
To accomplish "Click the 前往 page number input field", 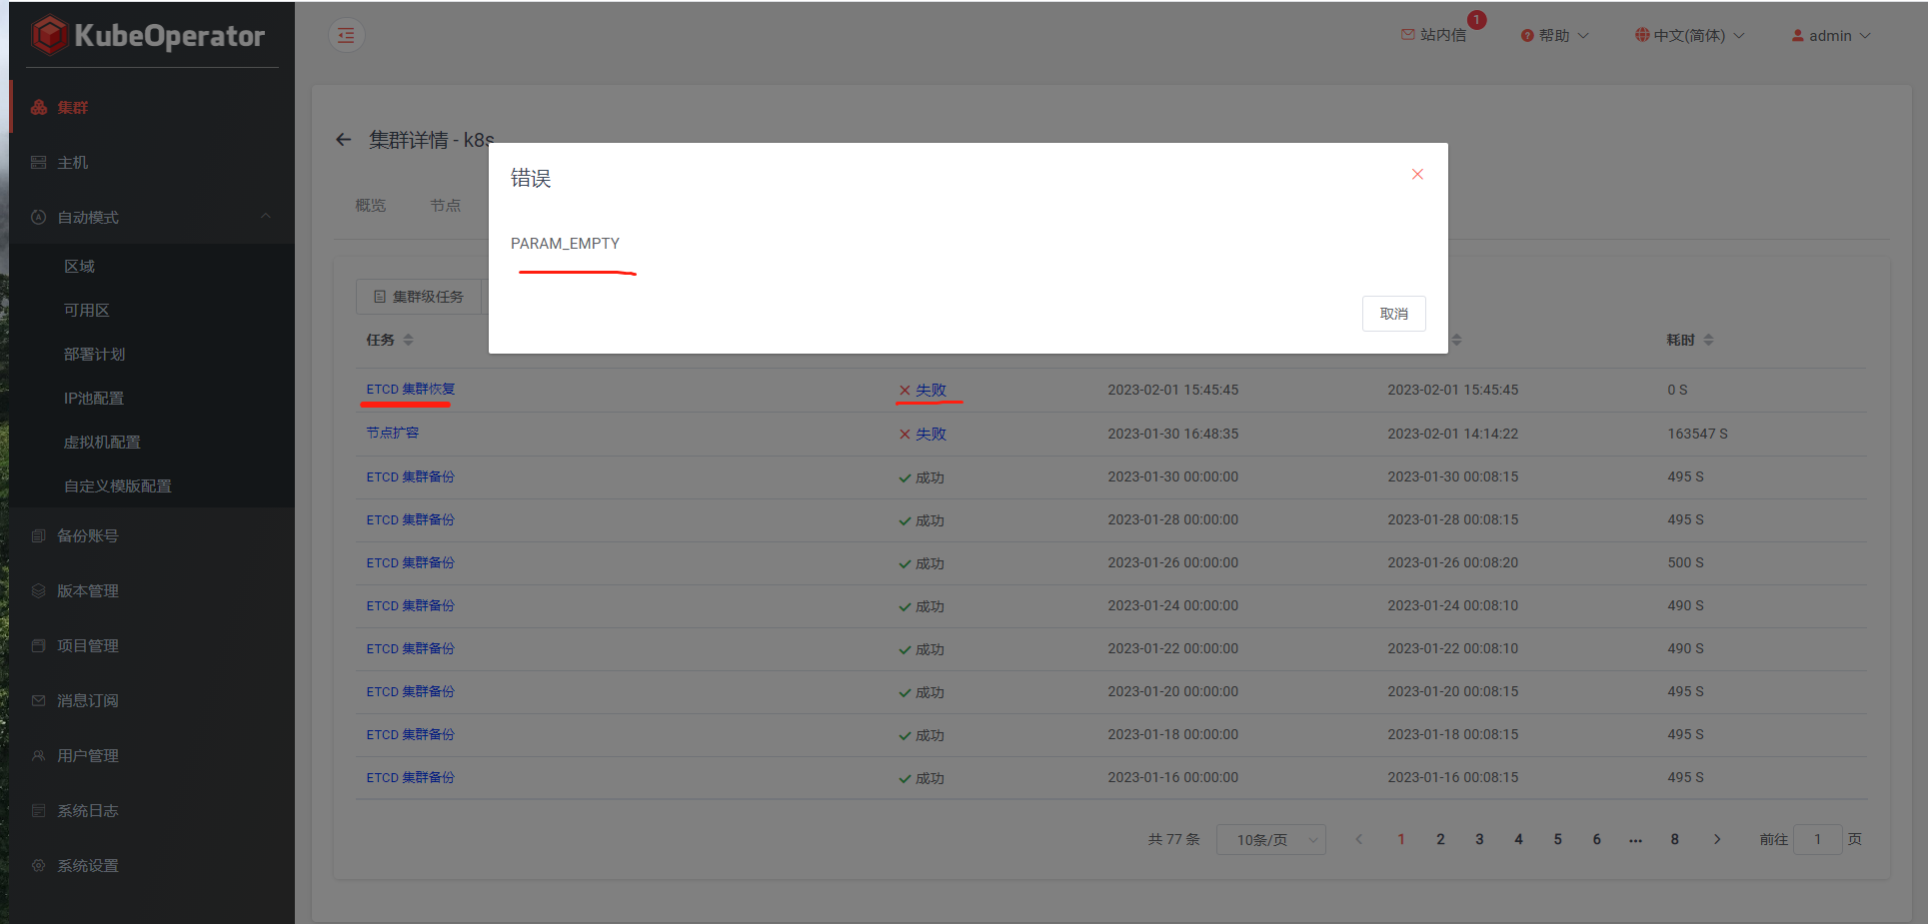I will coord(1817,839).
